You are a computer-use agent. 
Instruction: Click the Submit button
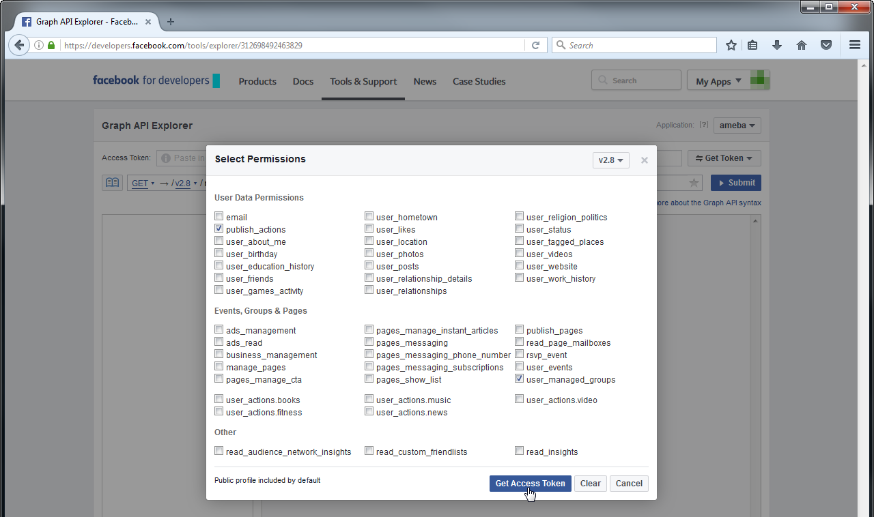click(736, 183)
